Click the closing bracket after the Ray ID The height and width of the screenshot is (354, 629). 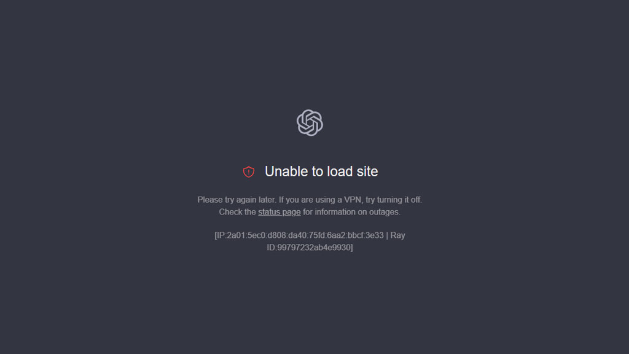[x=352, y=247]
